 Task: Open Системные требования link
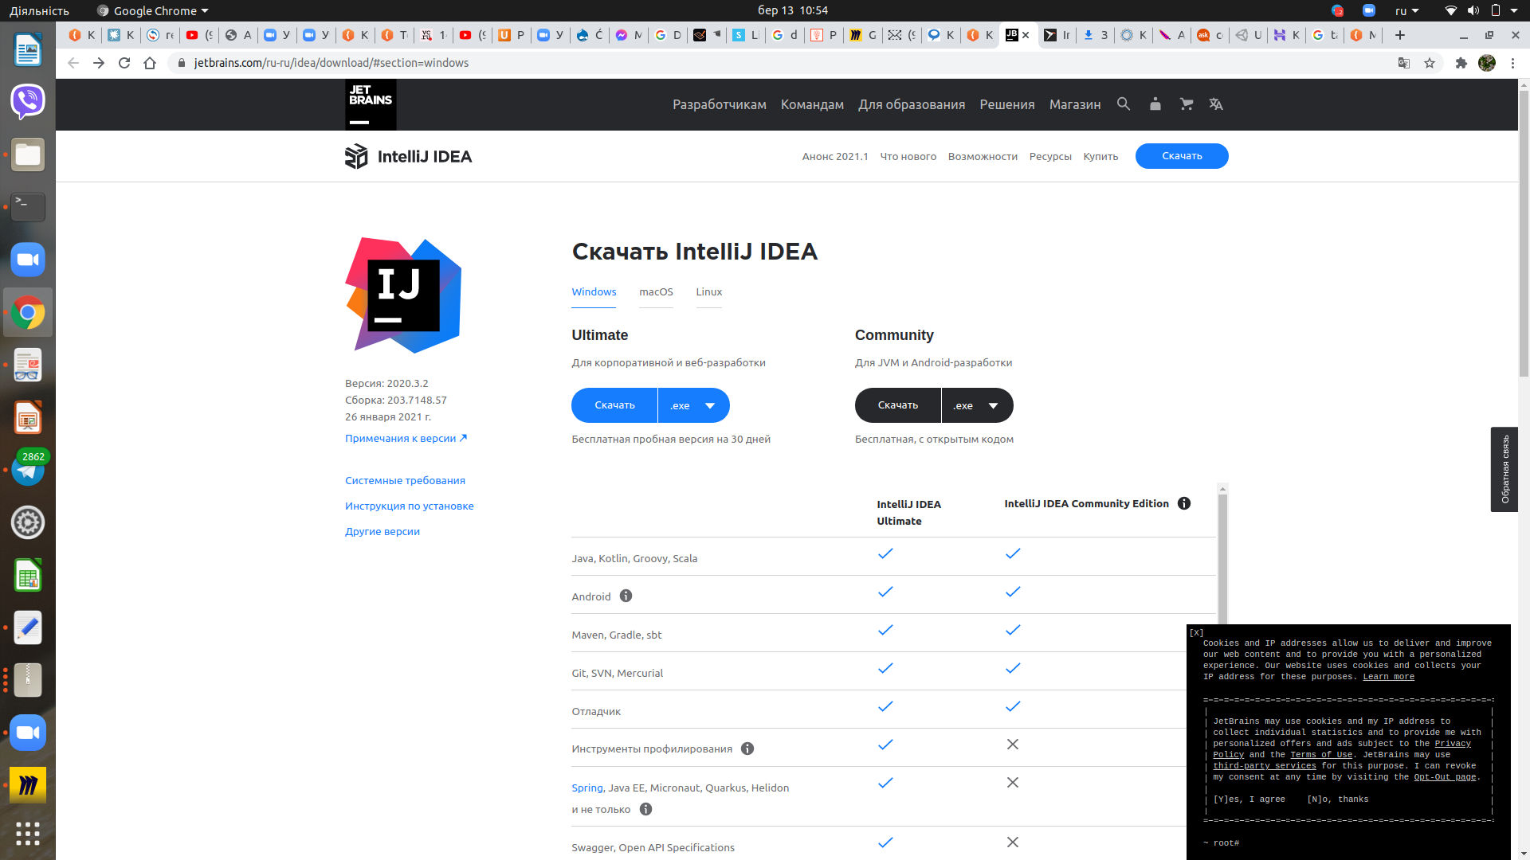pos(405,480)
